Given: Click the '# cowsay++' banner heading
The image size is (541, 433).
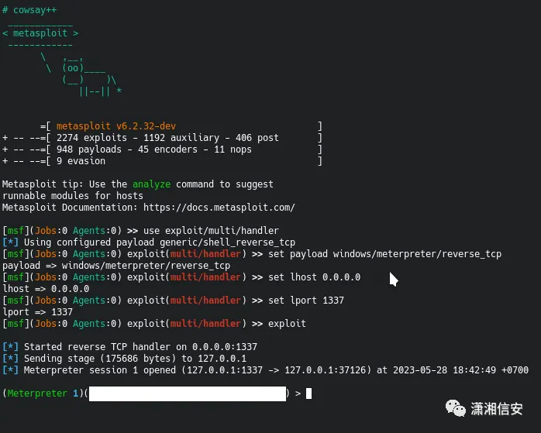Looking at the screenshot, I should pos(29,10).
